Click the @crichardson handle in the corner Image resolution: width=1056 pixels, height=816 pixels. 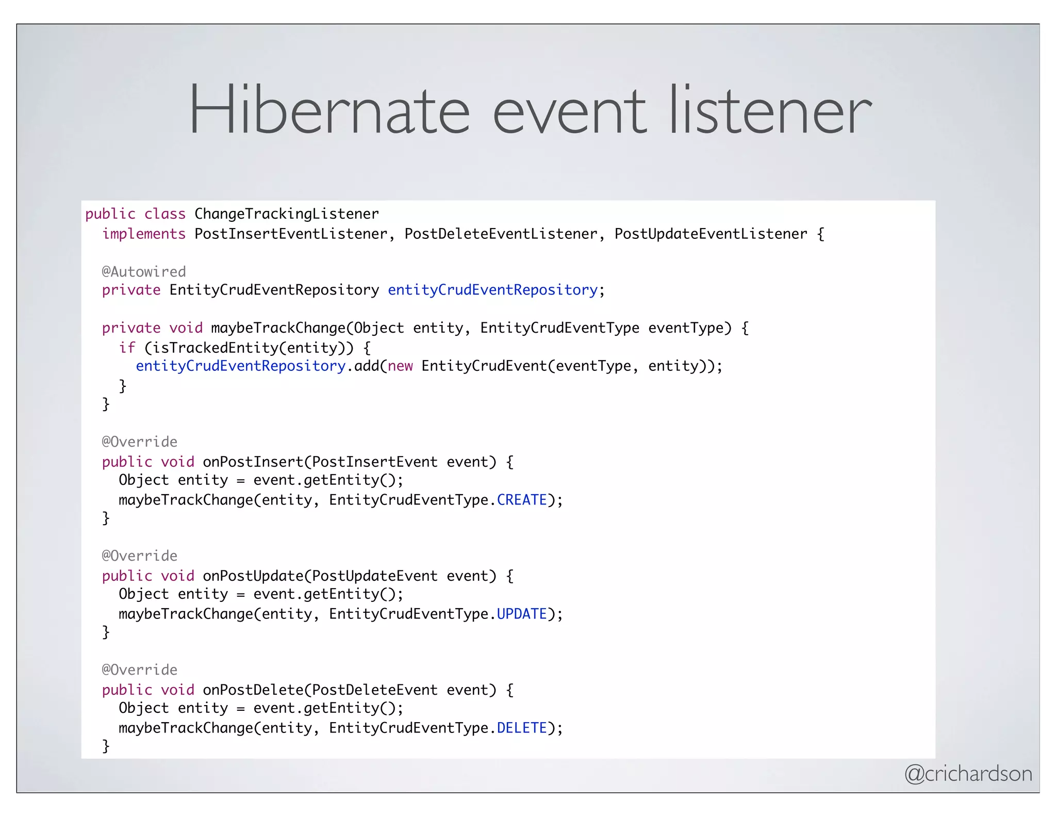tap(968, 774)
